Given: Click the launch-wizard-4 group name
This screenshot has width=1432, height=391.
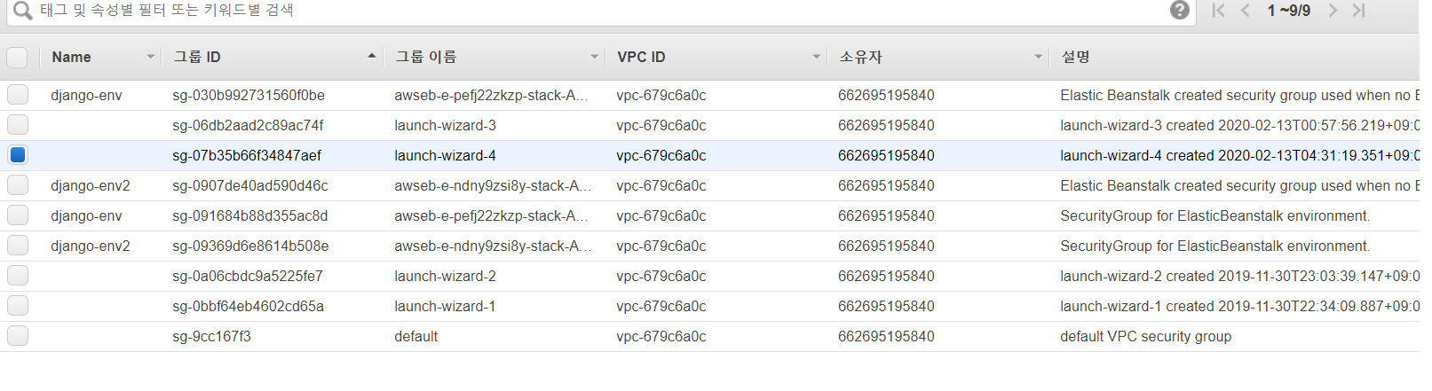Looking at the screenshot, I should click(x=445, y=155).
